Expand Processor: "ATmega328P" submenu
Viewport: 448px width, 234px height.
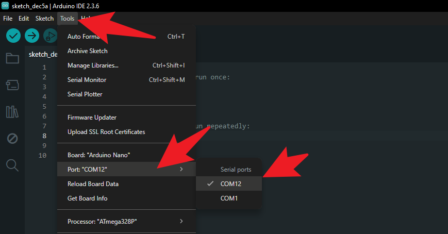[127, 222]
